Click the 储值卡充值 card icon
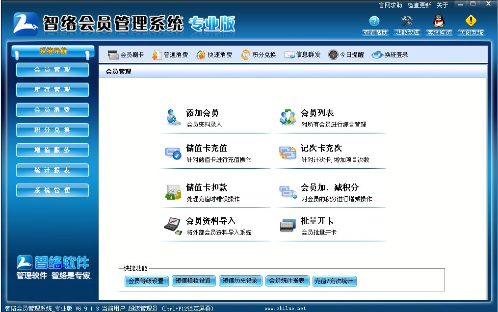 173,154
